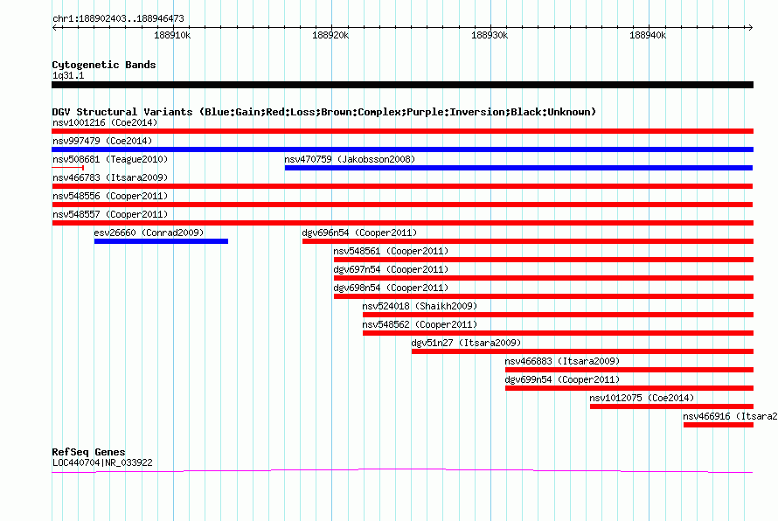Viewport: 778px width, 521px height.
Task: Click the nsv524018 (Shaikh2009) variant bar
Action: [559, 315]
